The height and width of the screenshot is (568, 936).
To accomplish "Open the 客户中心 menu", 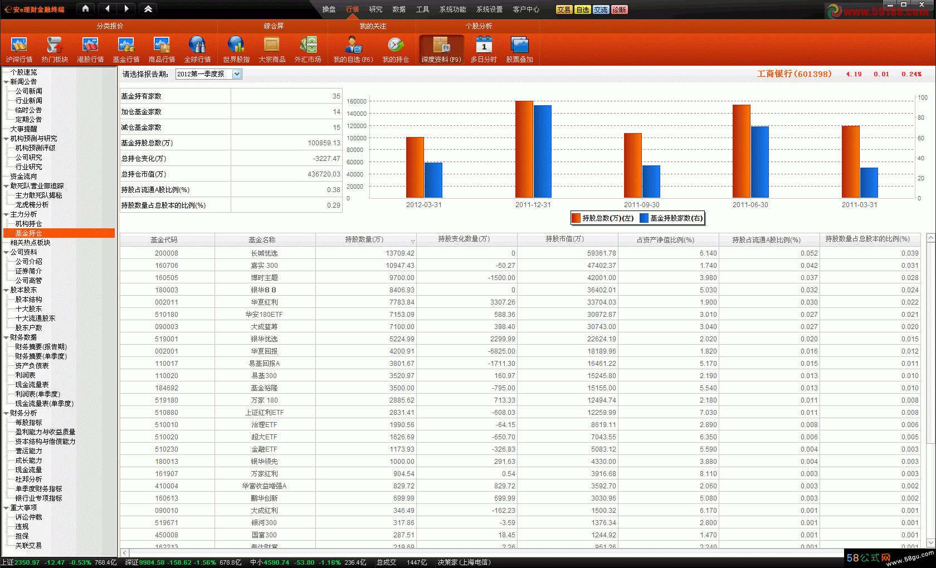I will coord(526,9).
